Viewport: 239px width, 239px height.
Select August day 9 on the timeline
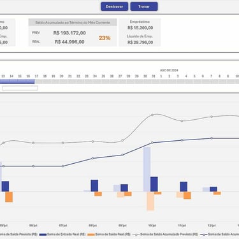(x=228, y=76)
